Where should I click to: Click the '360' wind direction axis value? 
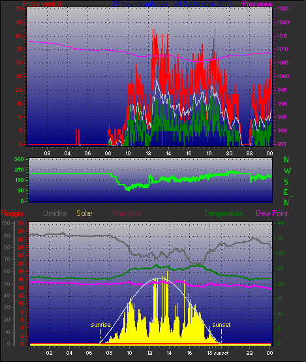click(x=19, y=159)
